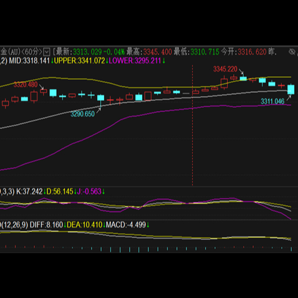Click the cyan candlestick at the 3290.650 low
The height and width of the screenshot is (298, 298).
coord(101,101)
